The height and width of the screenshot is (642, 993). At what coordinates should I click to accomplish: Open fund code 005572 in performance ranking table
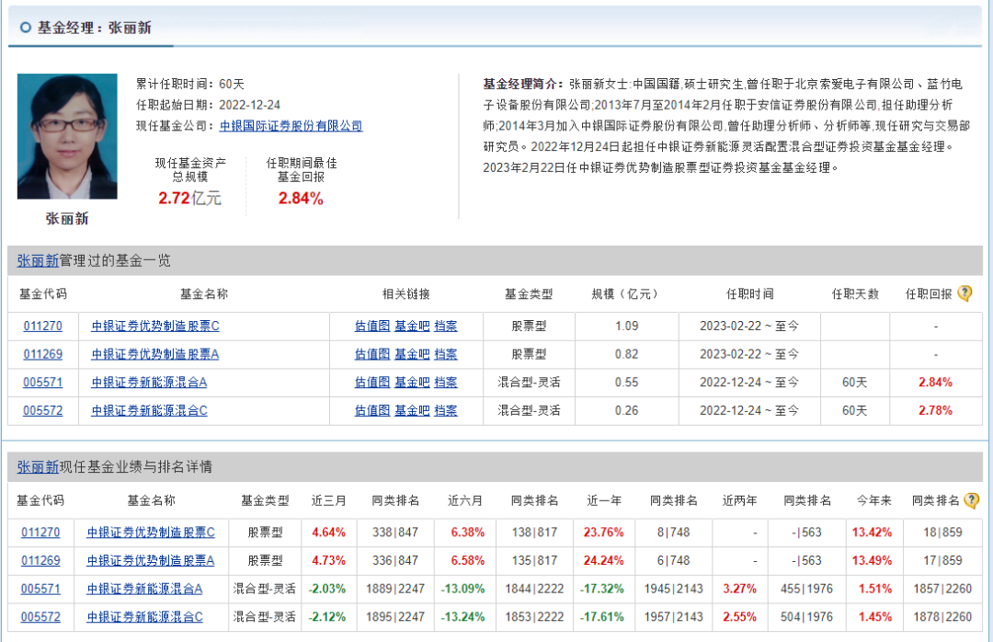coord(40,616)
